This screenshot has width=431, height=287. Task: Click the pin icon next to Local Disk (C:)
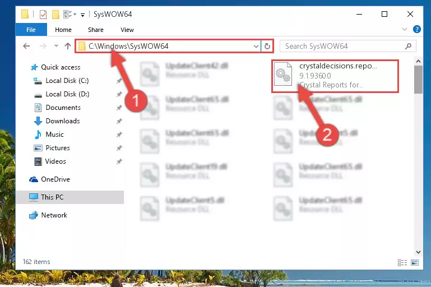point(119,81)
